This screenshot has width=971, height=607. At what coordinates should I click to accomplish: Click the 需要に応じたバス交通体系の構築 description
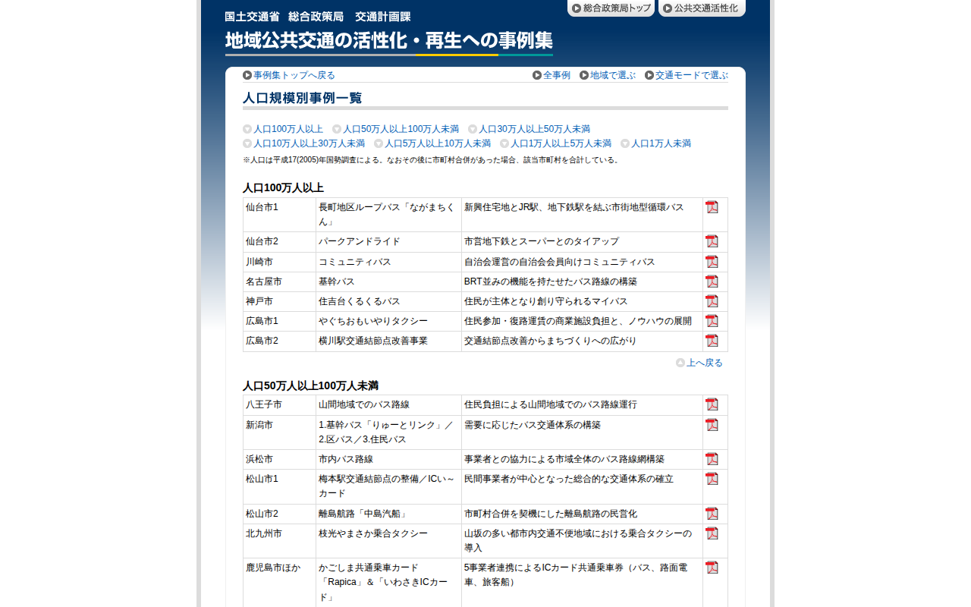pos(582,432)
